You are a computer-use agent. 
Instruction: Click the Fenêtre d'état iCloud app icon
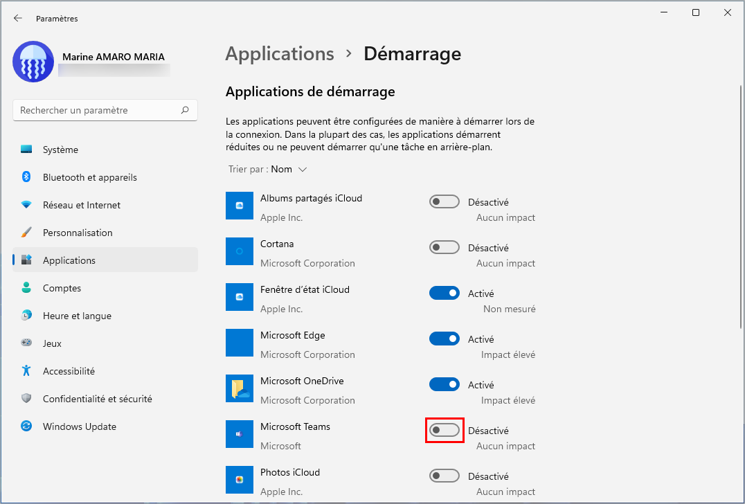[x=240, y=297]
